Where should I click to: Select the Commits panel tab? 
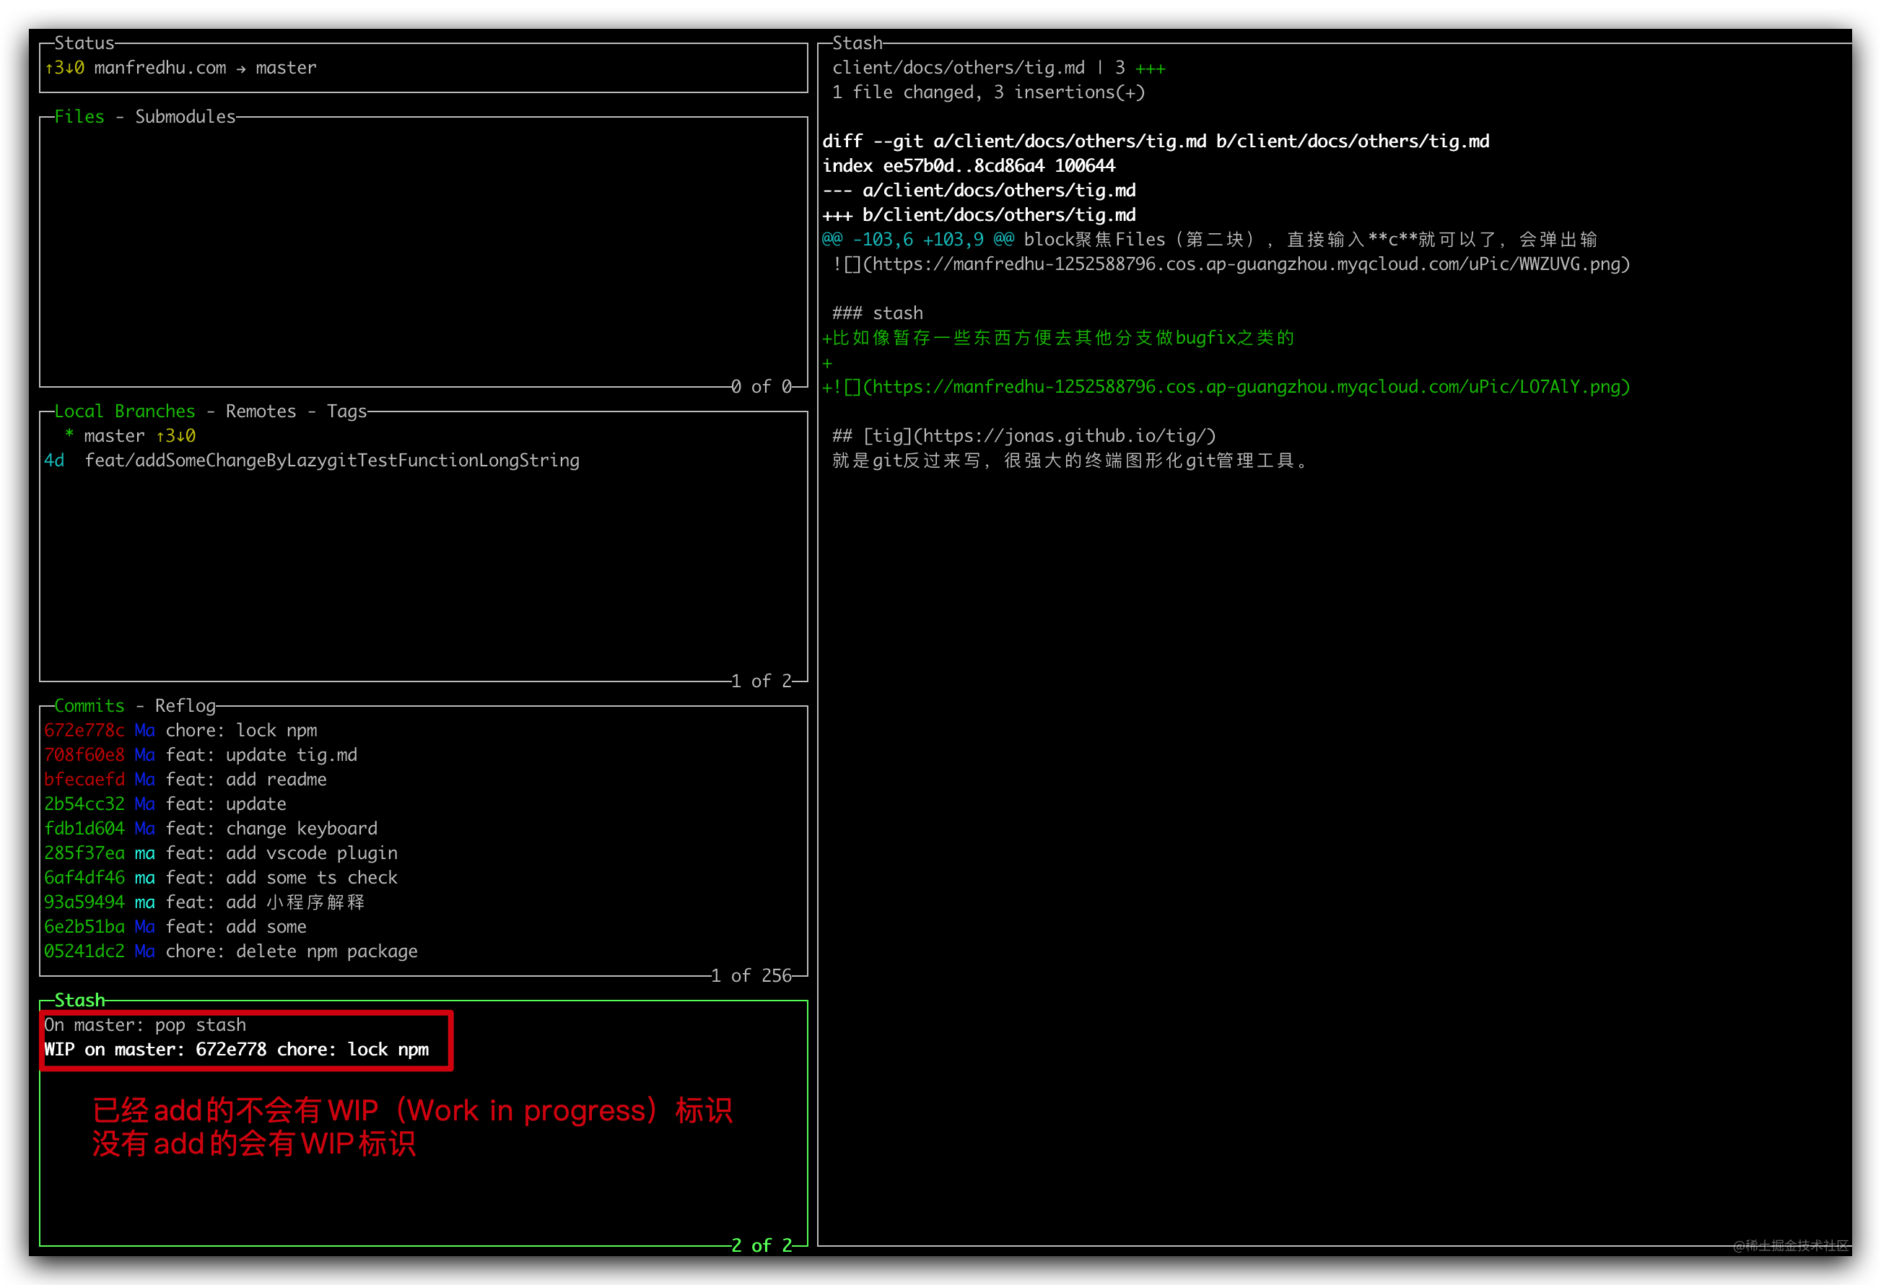(89, 706)
